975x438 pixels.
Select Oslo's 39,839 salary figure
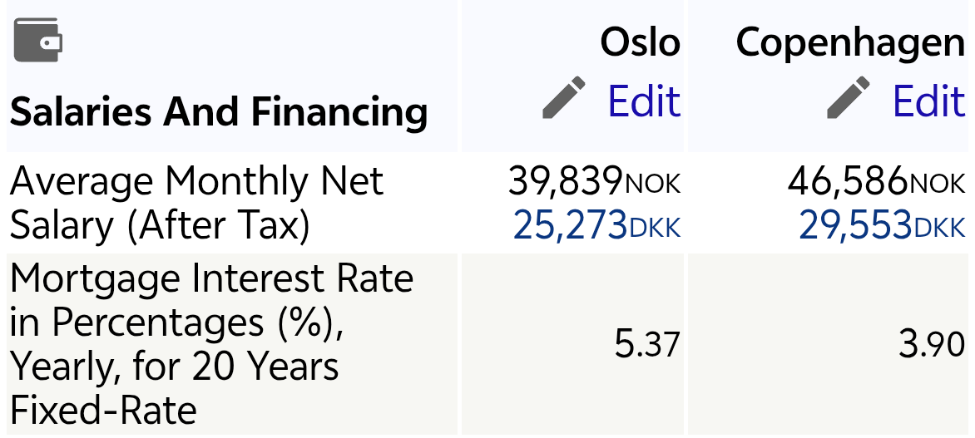click(565, 180)
